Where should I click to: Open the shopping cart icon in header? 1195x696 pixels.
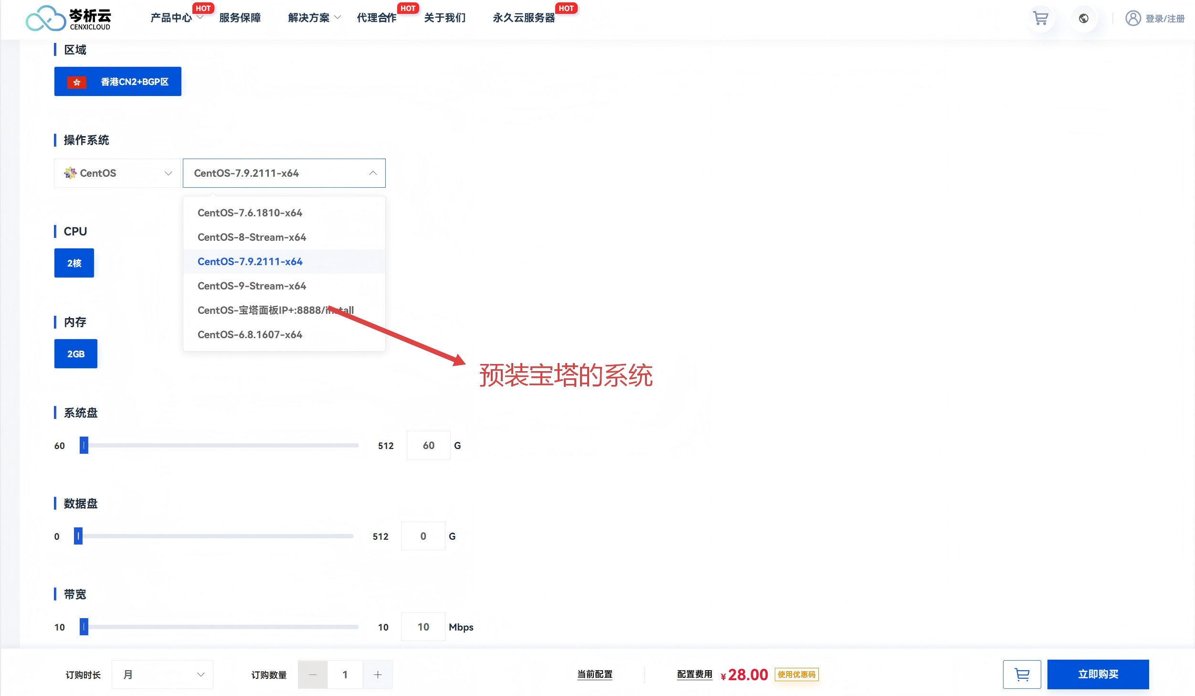[1040, 19]
